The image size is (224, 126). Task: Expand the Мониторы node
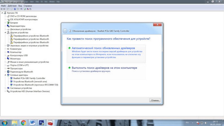pyautogui.click(x=5, y=59)
